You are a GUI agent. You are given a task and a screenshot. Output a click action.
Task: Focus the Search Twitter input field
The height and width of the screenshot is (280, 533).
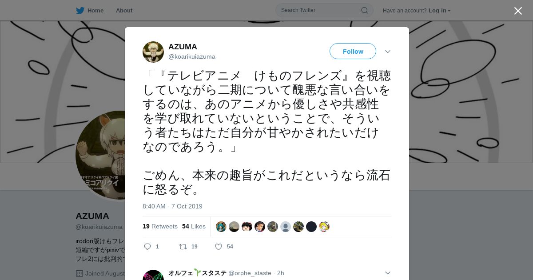point(320,10)
